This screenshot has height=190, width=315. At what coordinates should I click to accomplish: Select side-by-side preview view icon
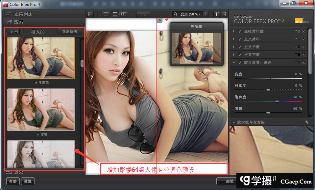tap(124, 14)
